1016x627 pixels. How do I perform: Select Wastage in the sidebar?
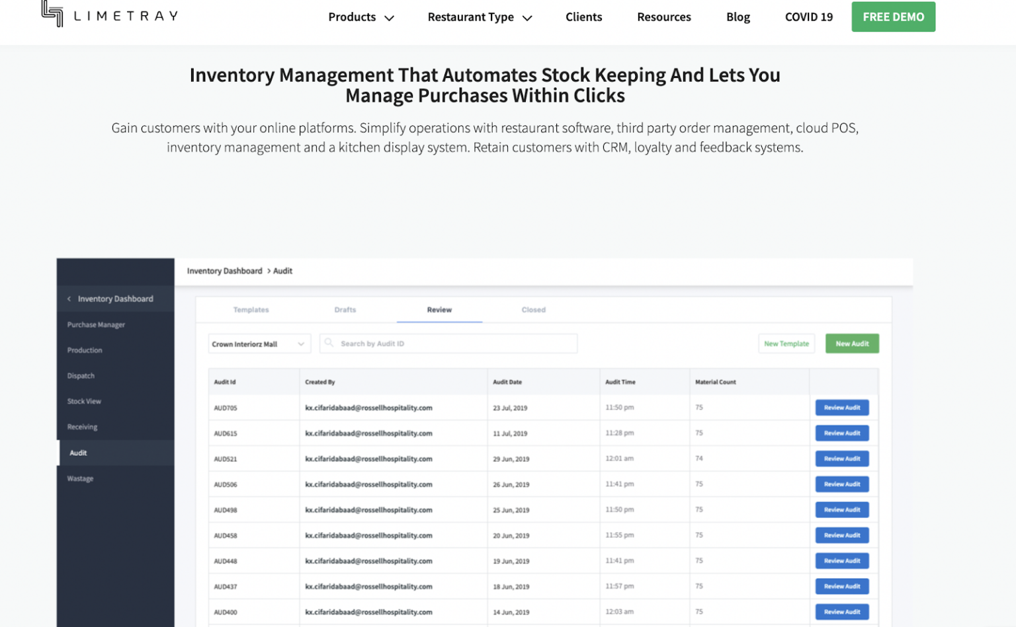point(80,478)
